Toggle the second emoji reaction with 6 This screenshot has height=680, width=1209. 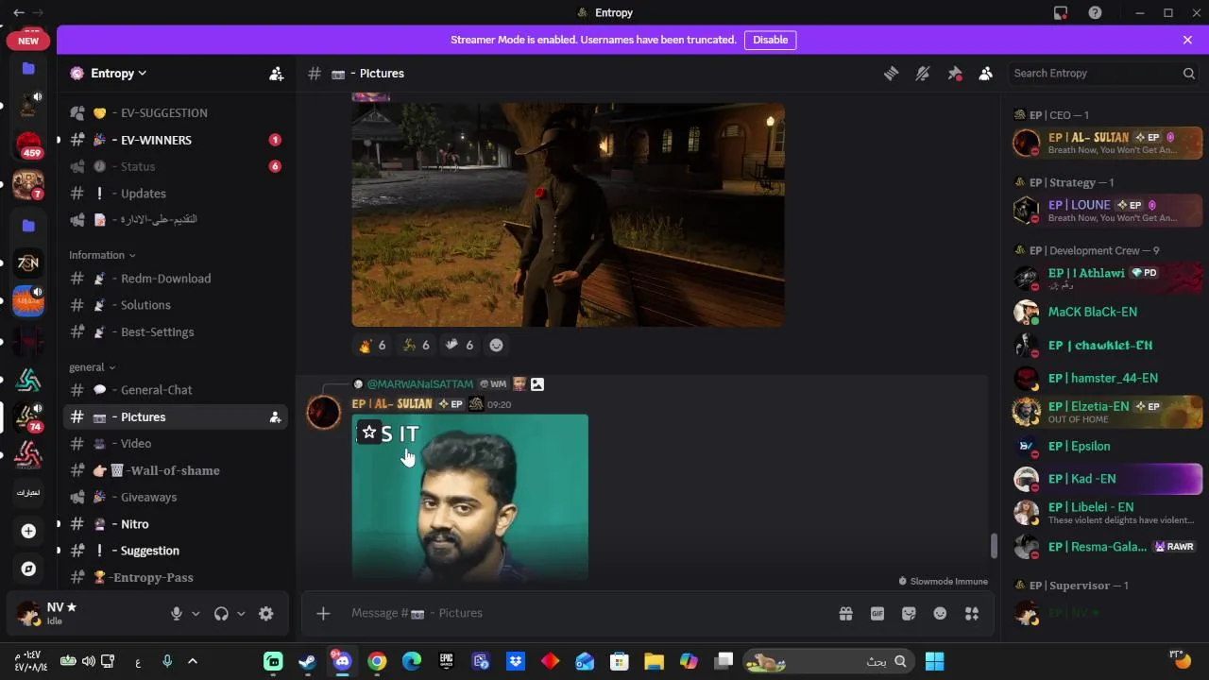click(x=416, y=345)
